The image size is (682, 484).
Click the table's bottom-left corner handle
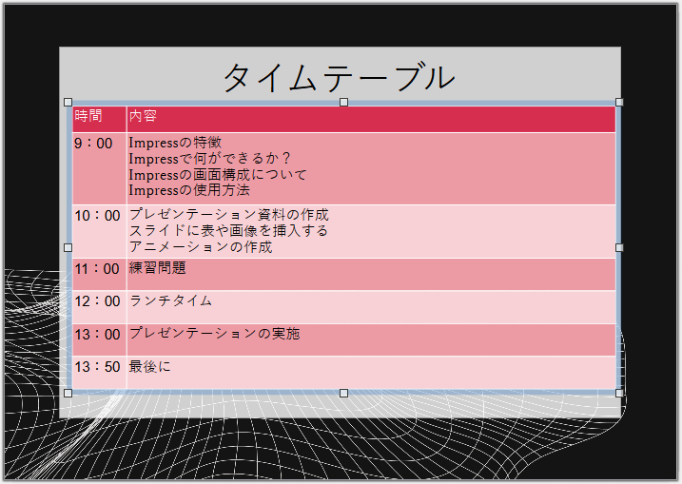(x=68, y=393)
